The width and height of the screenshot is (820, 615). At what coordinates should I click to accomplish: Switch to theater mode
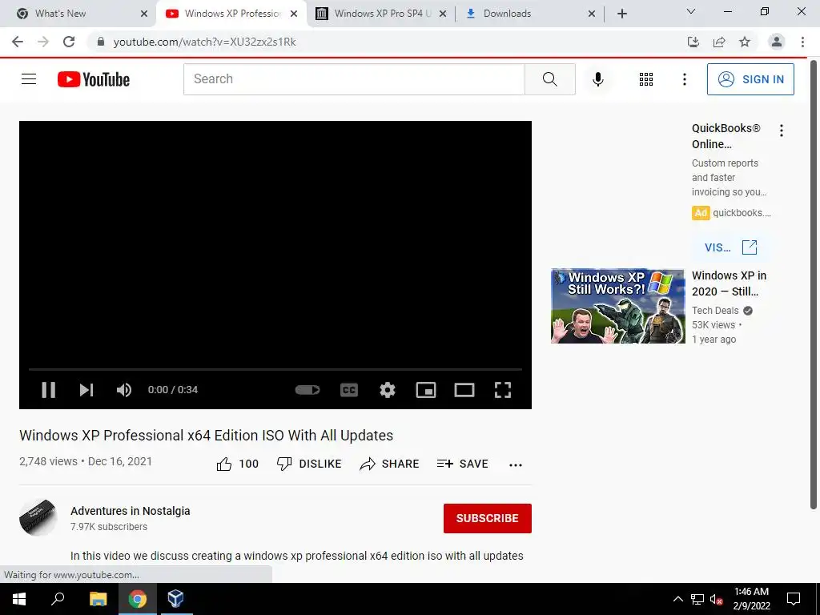tap(464, 390)
